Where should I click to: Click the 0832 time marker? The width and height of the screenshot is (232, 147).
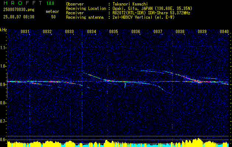(x=47, y=31)
